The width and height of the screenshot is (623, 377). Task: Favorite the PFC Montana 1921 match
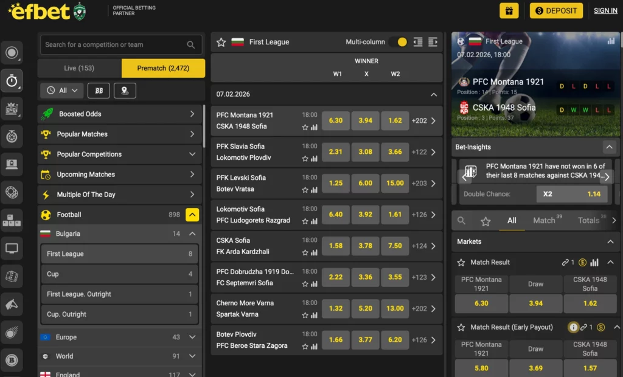[305, 128]
